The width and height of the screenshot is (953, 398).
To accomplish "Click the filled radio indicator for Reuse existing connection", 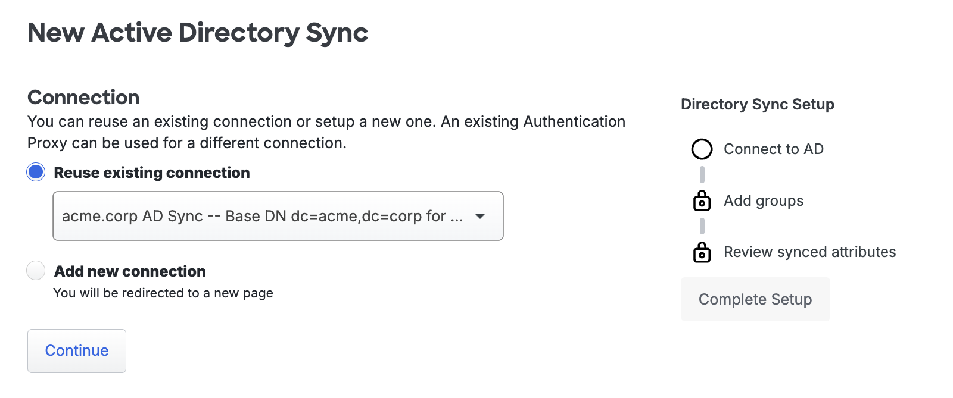I will (x=35, y=173).
